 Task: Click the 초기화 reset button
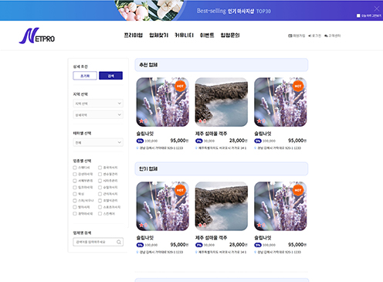click(85, 76)
